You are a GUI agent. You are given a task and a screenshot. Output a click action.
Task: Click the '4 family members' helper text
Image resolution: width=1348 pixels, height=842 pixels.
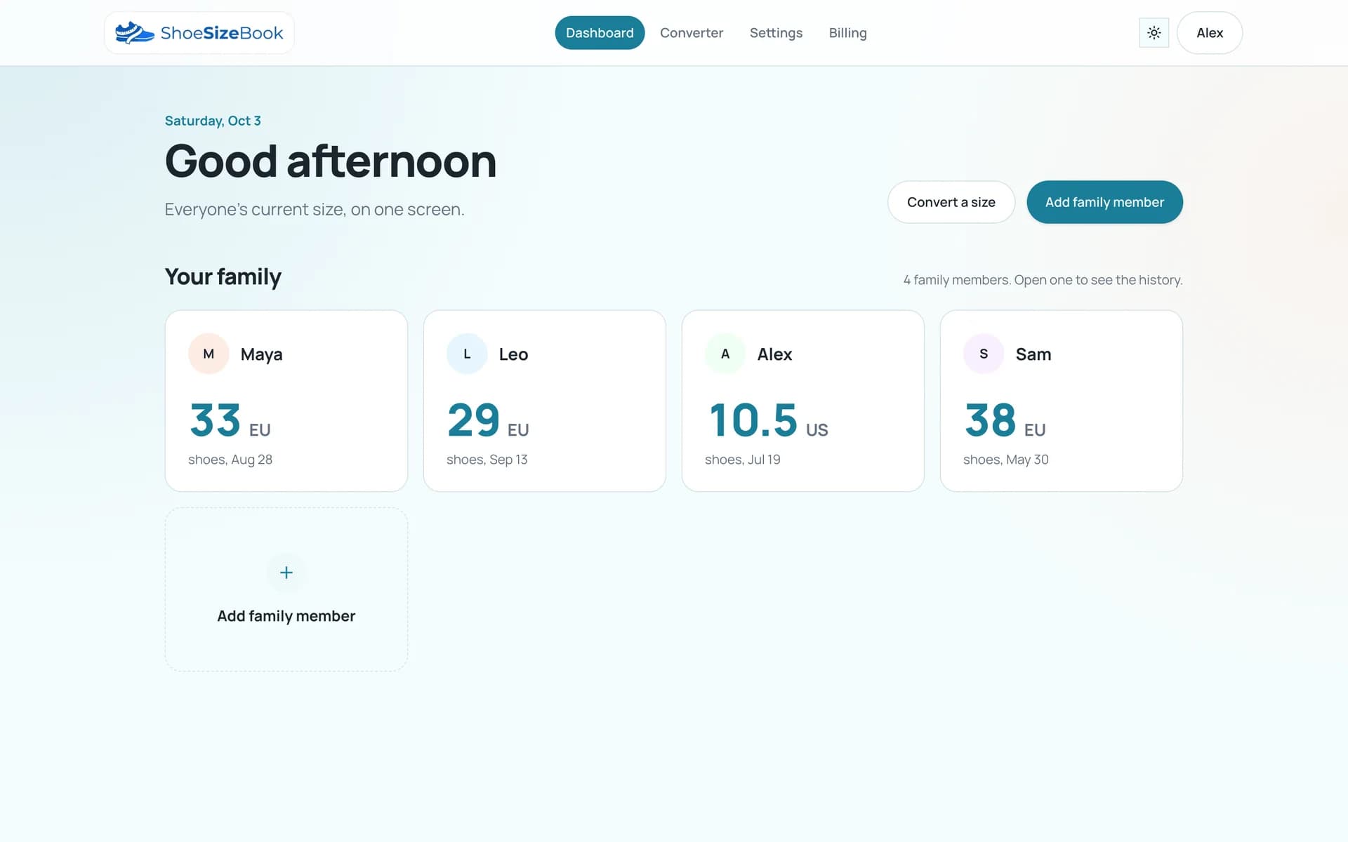point(1043,280)
